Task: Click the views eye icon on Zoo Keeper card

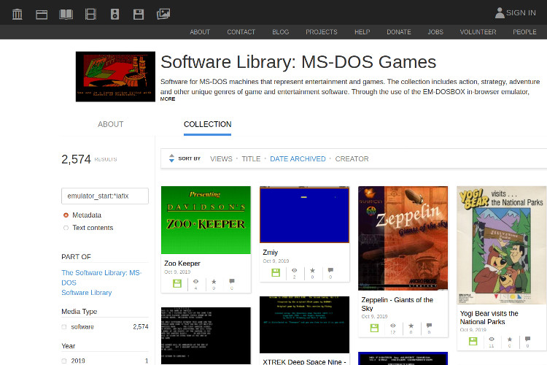Action: [195, 282]
